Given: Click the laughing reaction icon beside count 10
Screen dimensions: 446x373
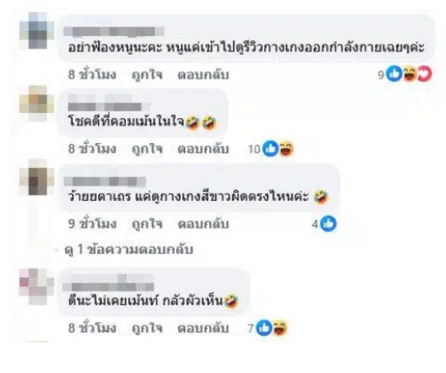Looking at the screenshot, I should tap(286, 149).
